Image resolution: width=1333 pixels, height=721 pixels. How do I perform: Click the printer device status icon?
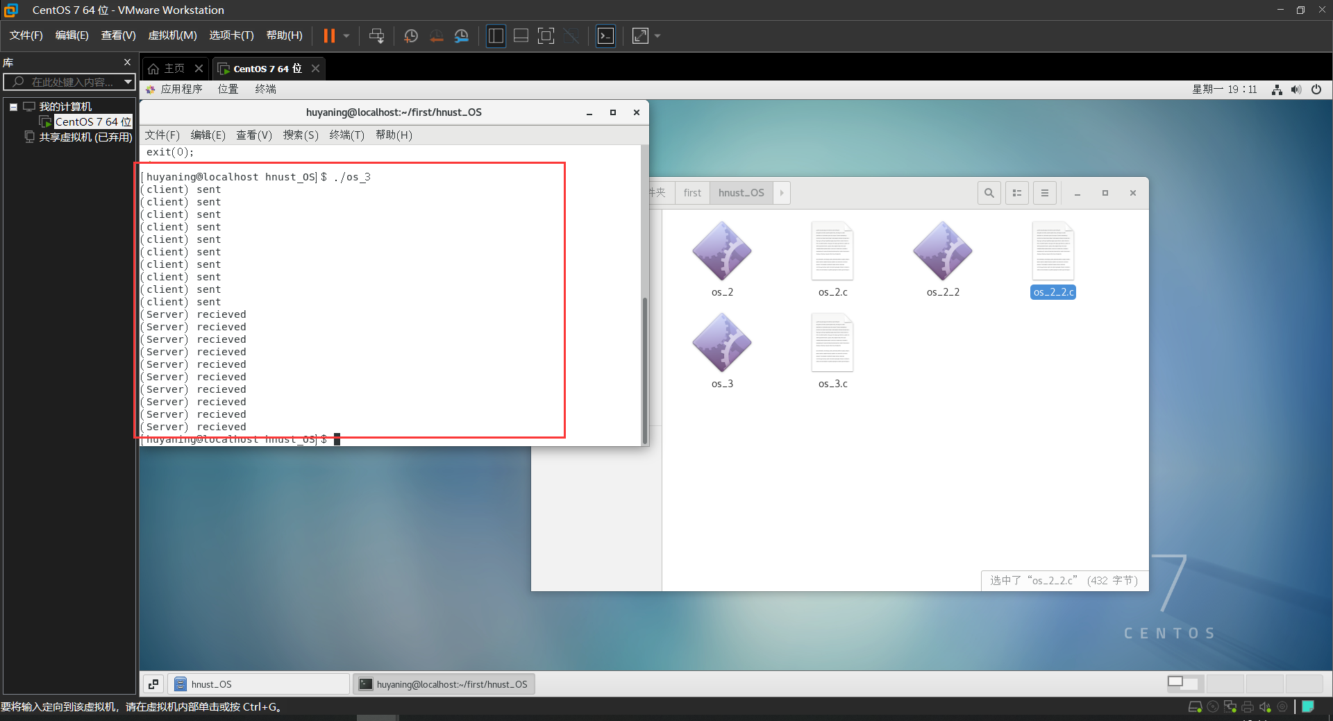tap(1248, 707)
